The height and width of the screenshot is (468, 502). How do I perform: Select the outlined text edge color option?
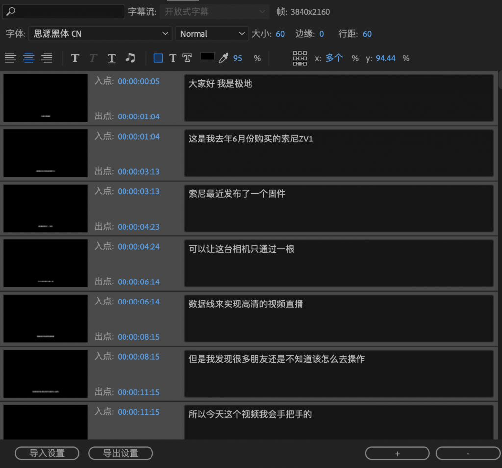point(187,58)
